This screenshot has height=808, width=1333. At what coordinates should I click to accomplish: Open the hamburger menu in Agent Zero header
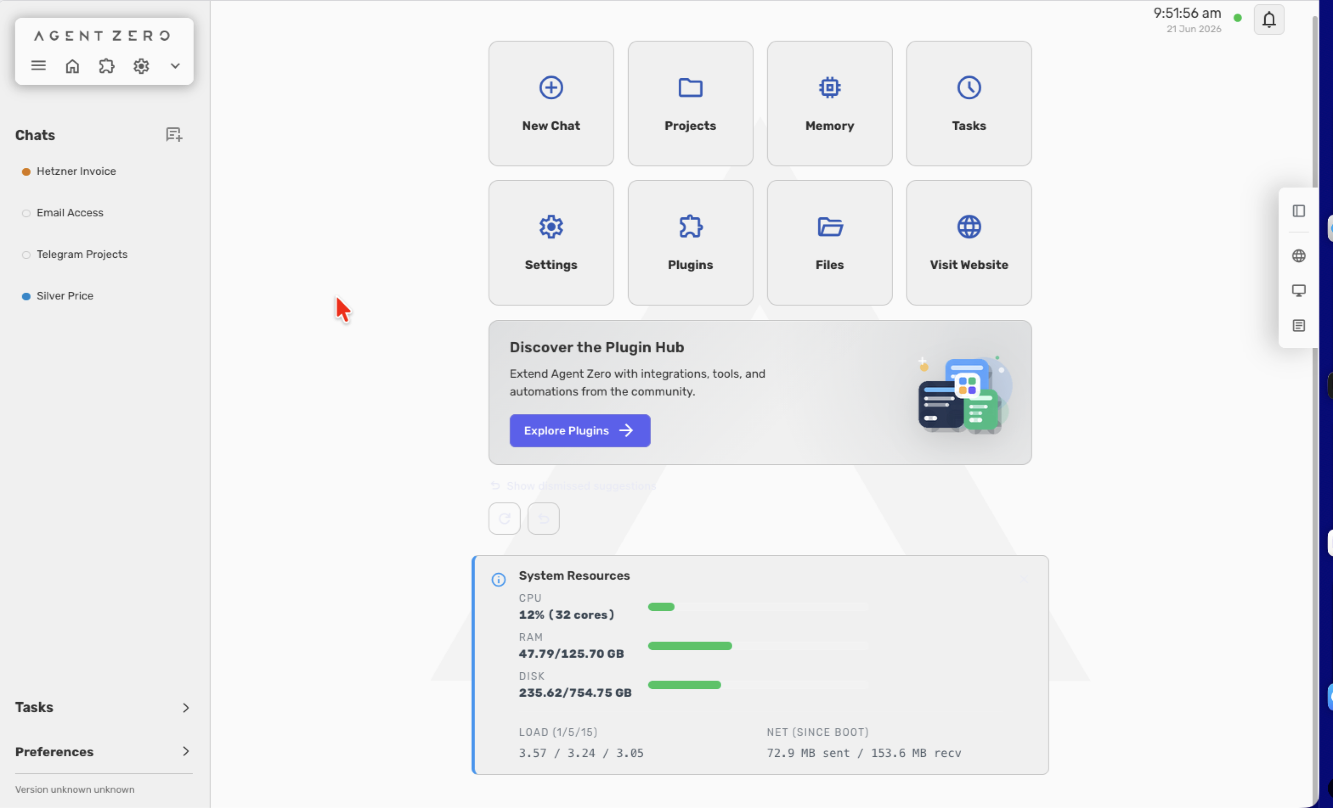pyautogui.click(x=38, y=66)
